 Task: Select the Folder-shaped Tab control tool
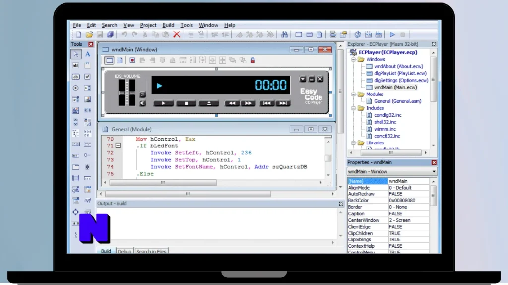[76, 167]
